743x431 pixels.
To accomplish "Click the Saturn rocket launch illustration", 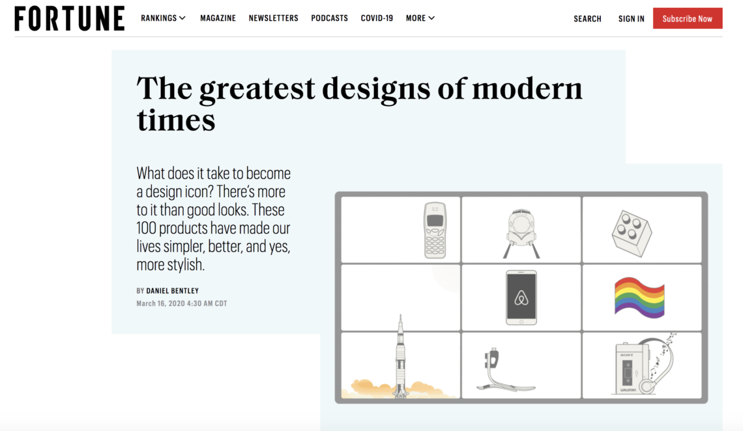I will [x=400, y=355].
